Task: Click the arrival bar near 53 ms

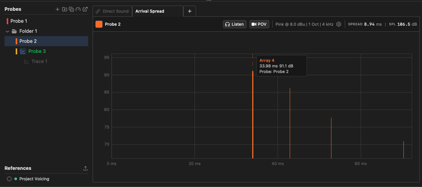Action: point(331,138)
